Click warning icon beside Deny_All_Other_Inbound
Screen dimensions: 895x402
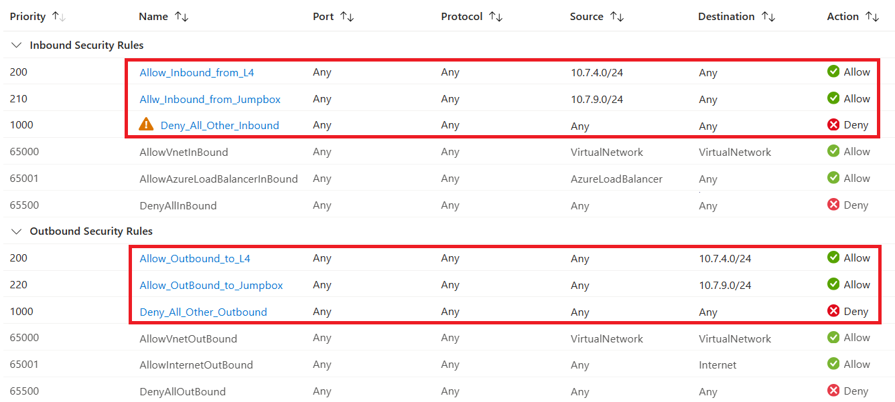pos(146,124)
